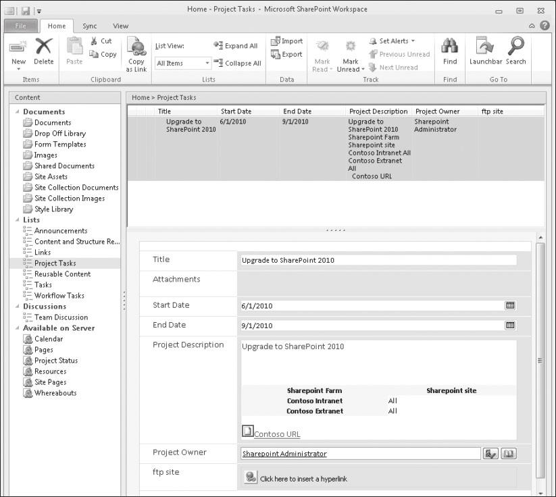Switch to the View ribbon tab
Screen dimensions: 556x497
point(120,26)
